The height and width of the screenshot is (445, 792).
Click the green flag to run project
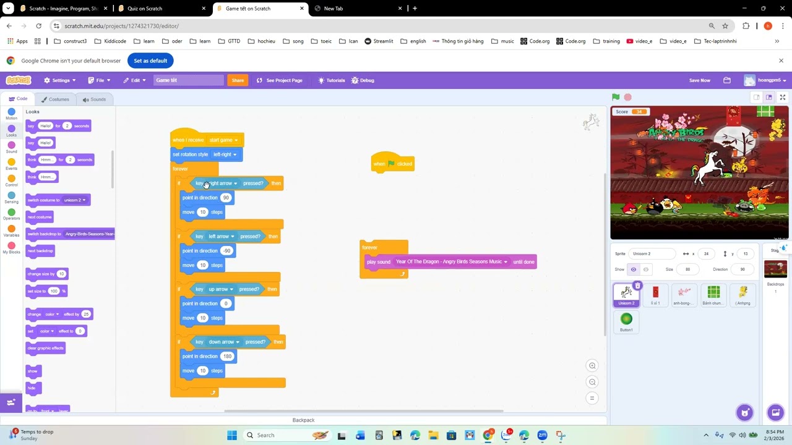(x=616, y=97)
